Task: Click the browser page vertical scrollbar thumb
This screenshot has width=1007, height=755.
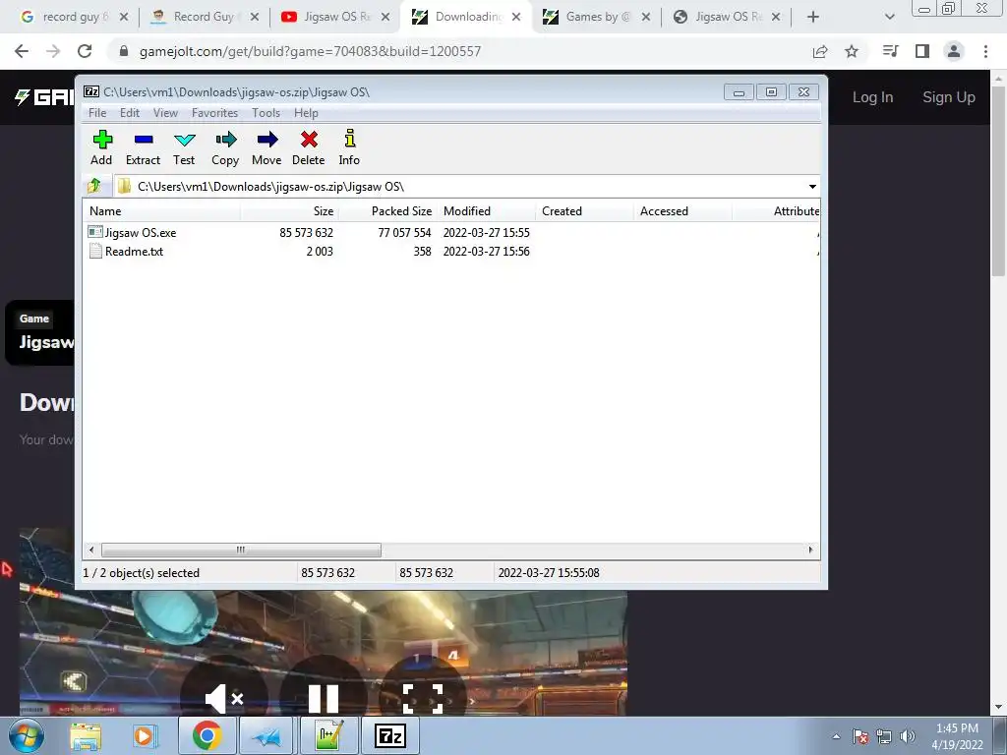Action: pos(998,181)
